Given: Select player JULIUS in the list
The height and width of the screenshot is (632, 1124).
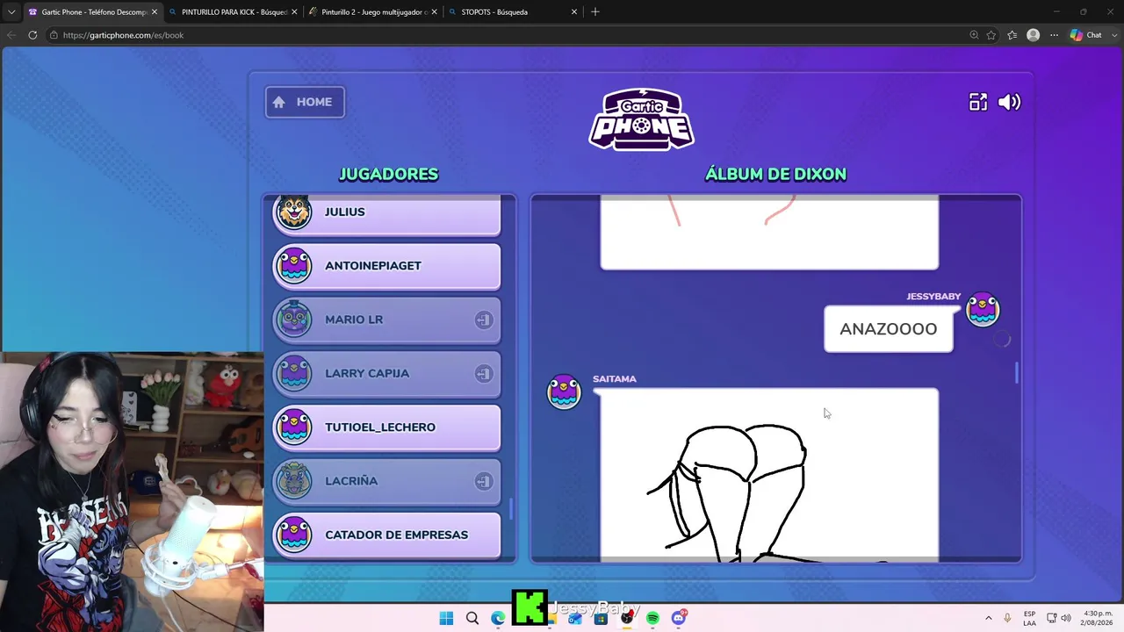Looking at the screenshot, I should [386, 214].
